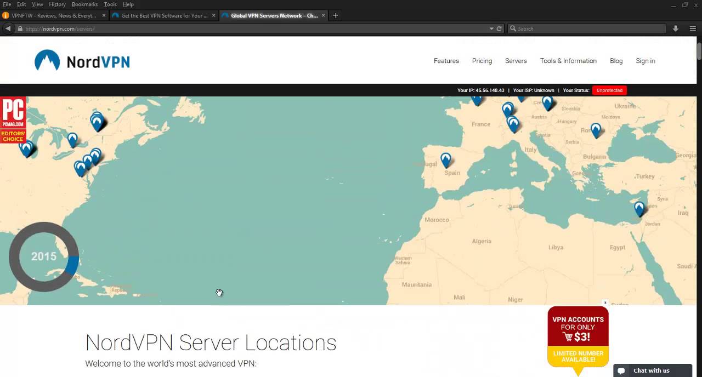Viewport: 702px width, 377px height.
Task: Click the Welcome to the world's most advanced VPN text
Action: pyautogui.click(x=171, y=364)
